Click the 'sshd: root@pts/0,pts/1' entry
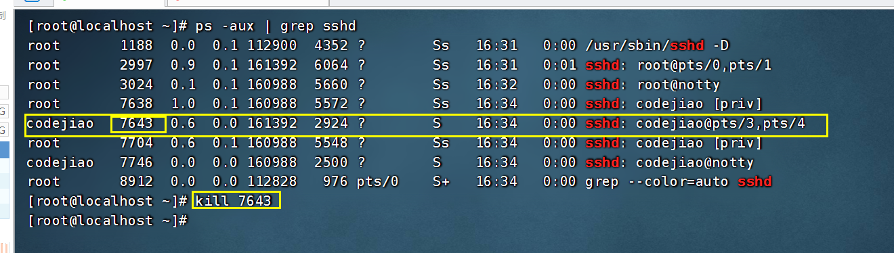This screenshot has width=894, height=253. (x=679, y=66)
